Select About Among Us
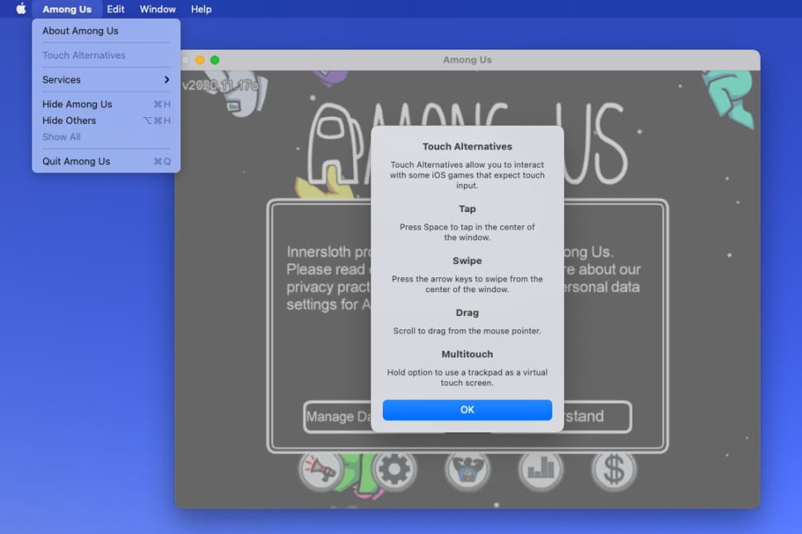 point(106,31)
